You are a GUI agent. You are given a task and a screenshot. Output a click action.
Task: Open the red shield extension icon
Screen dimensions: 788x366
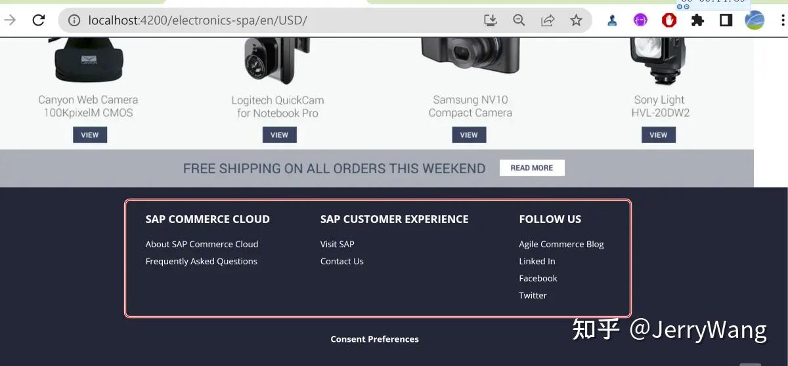pyautogui.click(x=669, y=20)
